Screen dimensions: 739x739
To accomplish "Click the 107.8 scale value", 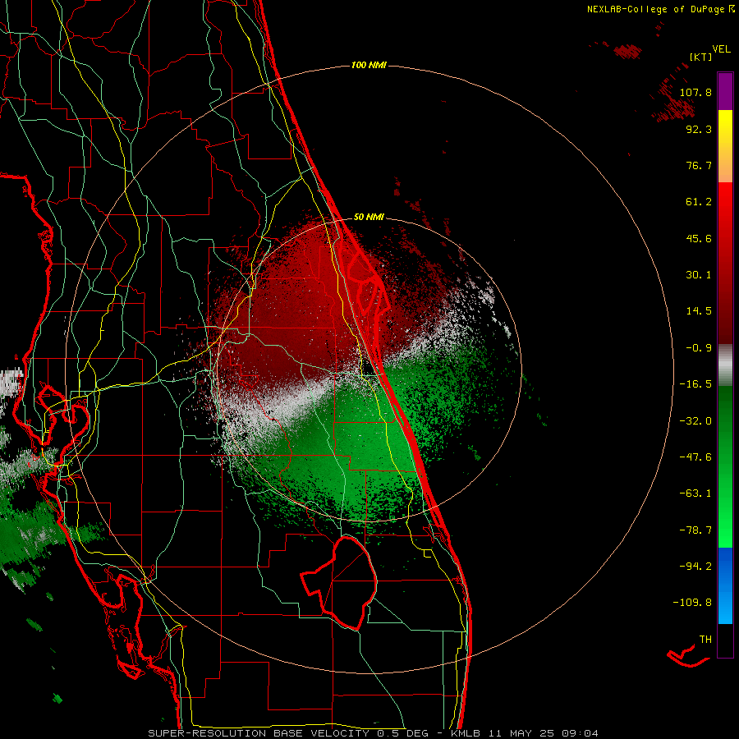I will click(x=695, y=92).
